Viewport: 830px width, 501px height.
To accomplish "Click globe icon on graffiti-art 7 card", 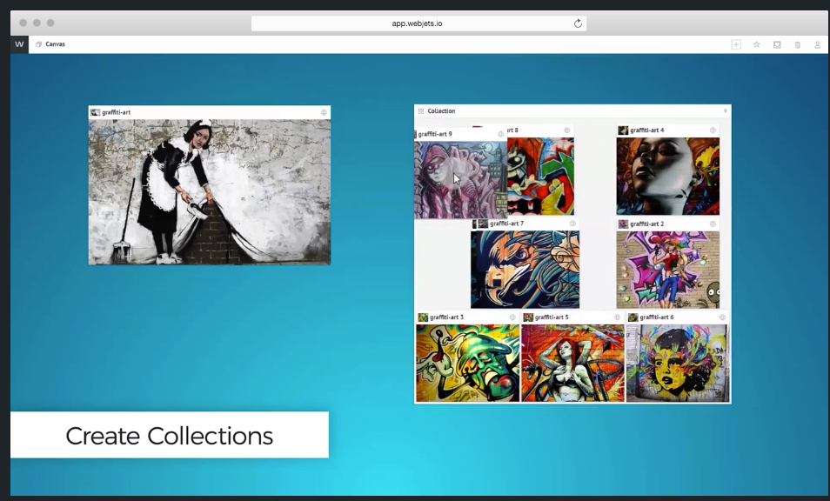I will click(572, 224).
